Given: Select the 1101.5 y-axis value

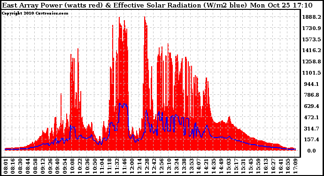Looking at the screenshot, I should (x=311, y=73).
